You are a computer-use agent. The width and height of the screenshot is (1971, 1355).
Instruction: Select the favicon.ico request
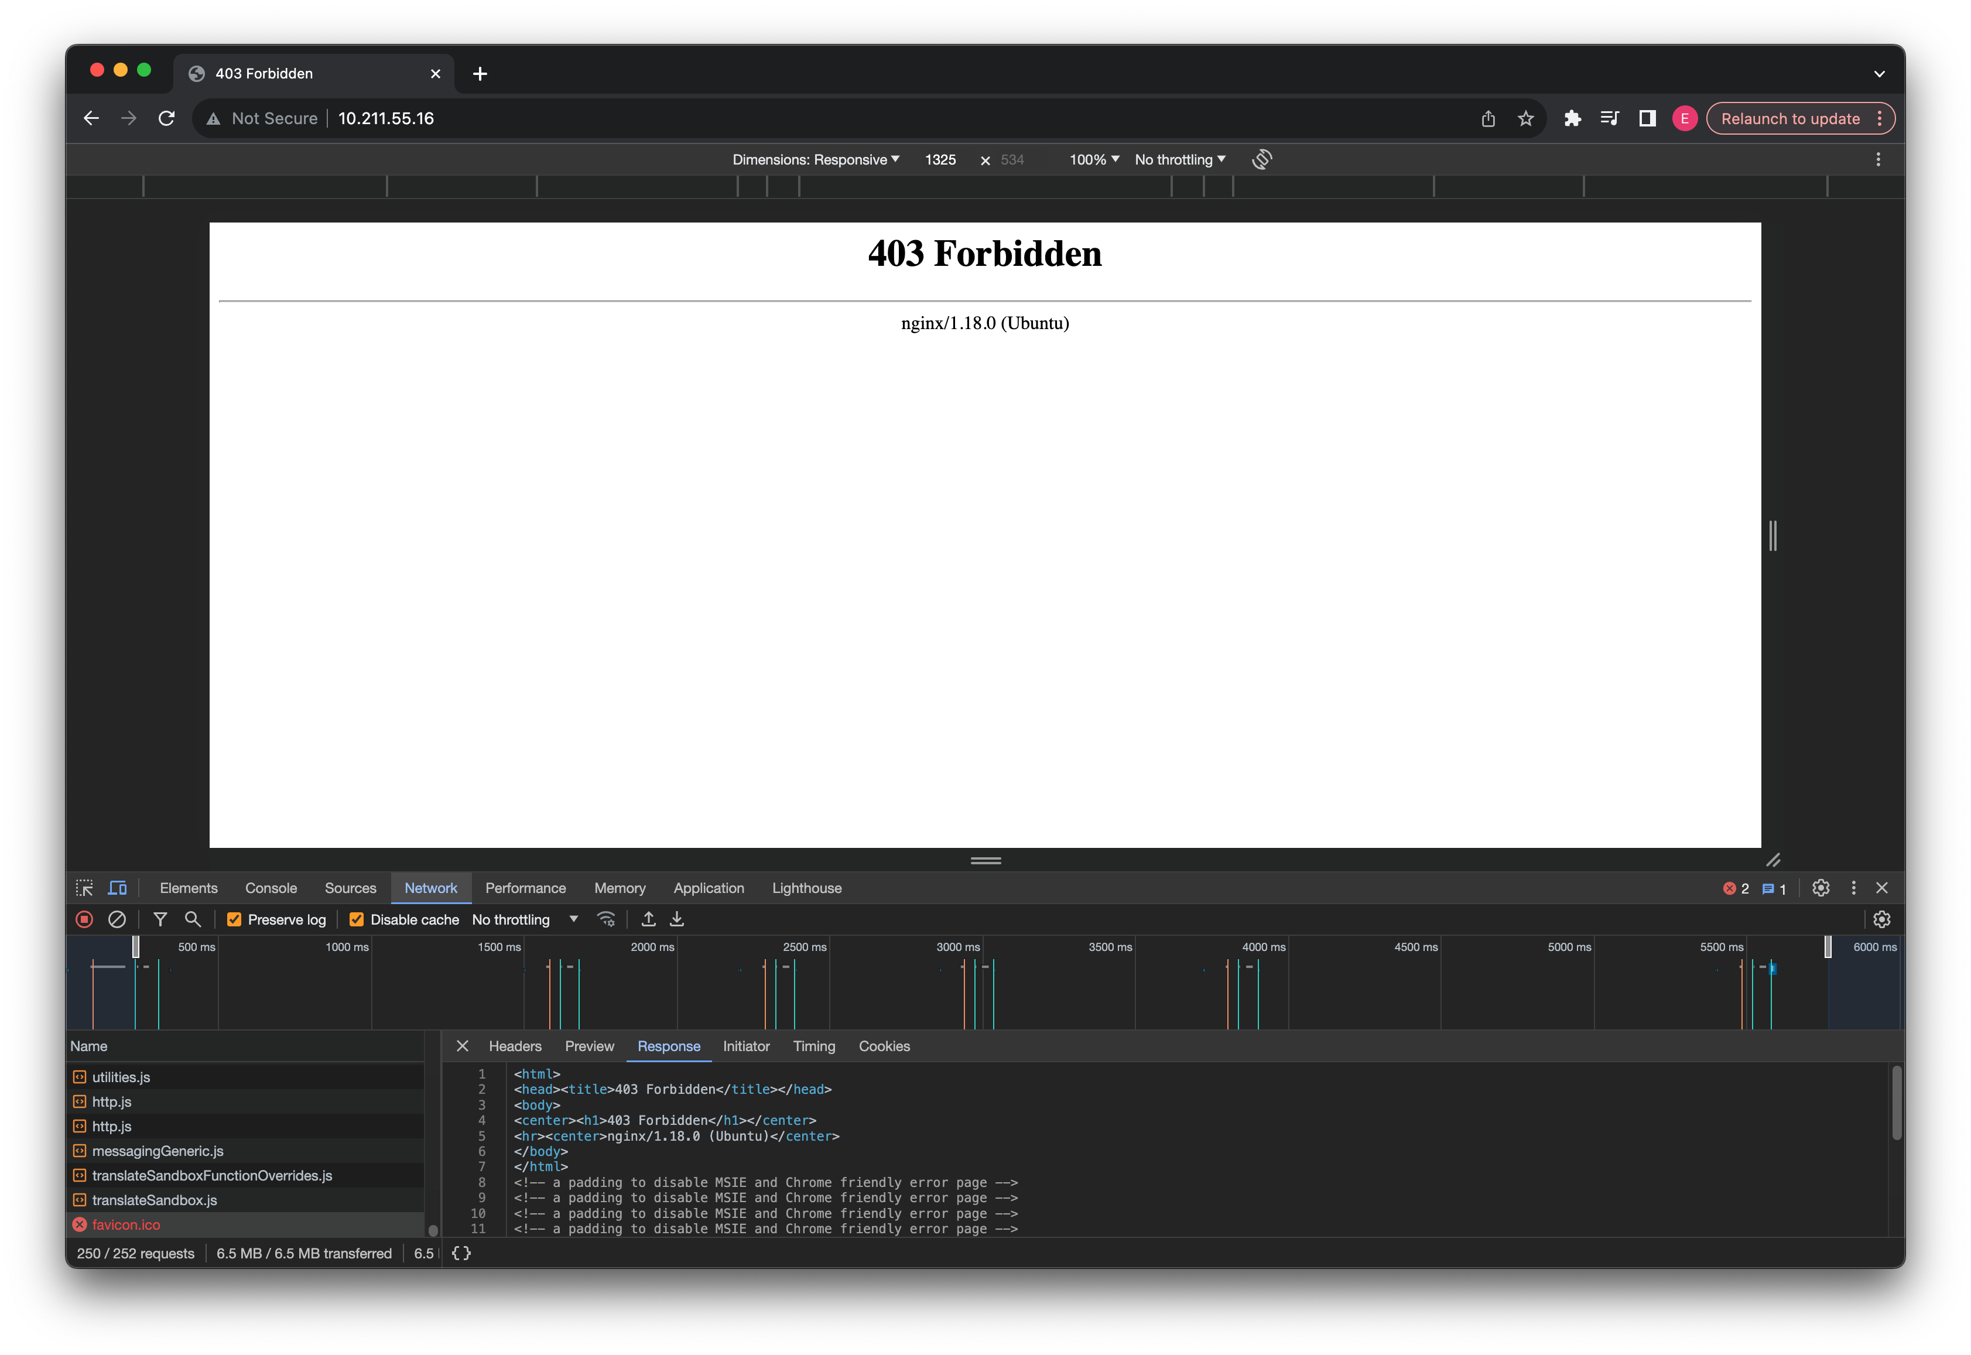(x=246, y=1224)
